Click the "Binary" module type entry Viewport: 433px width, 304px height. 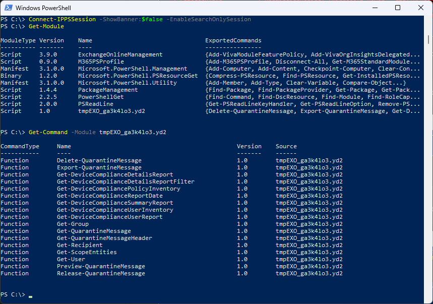pyautogui.click(x=11, y=76)
